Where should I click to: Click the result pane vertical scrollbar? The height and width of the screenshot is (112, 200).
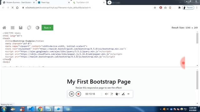(197, 80)
